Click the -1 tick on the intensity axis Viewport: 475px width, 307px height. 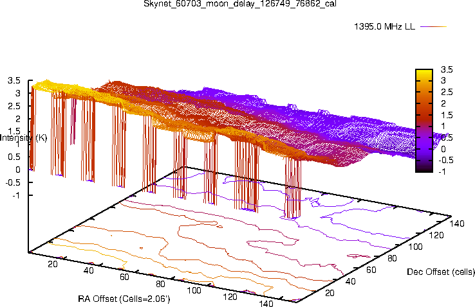(x=16, y=195)
